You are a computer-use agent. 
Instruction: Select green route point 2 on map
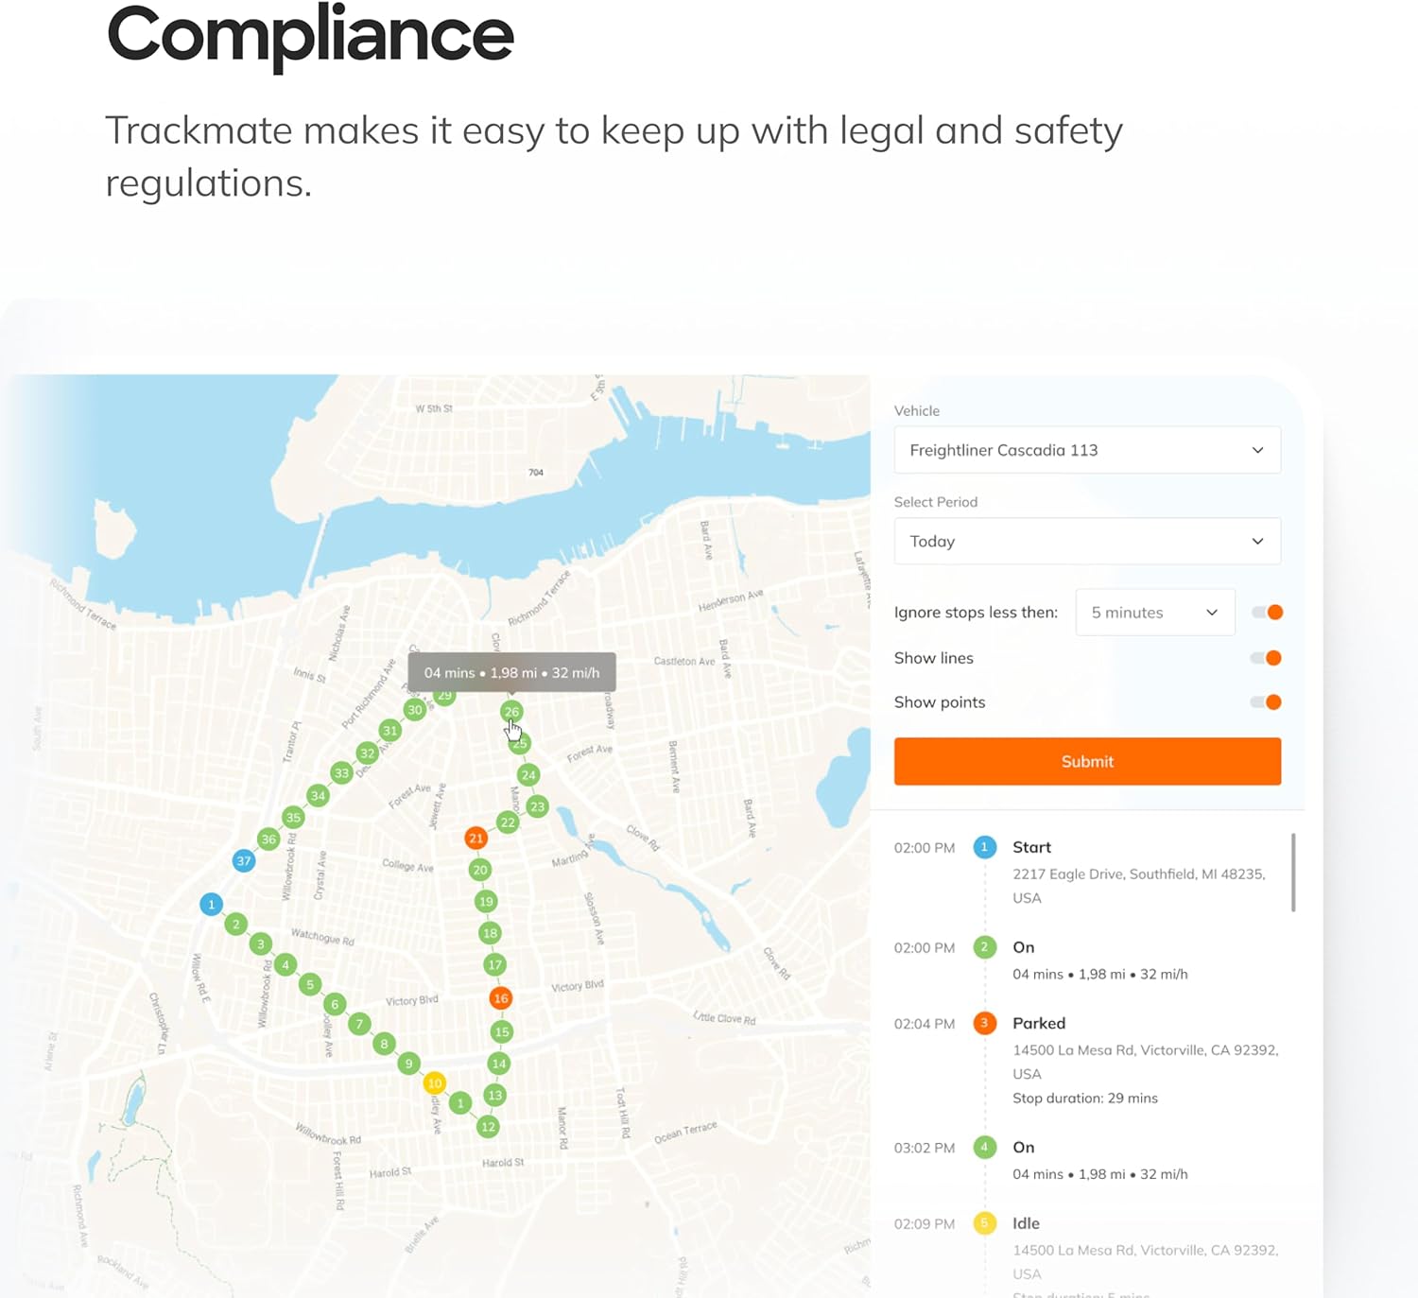point(236,924)
